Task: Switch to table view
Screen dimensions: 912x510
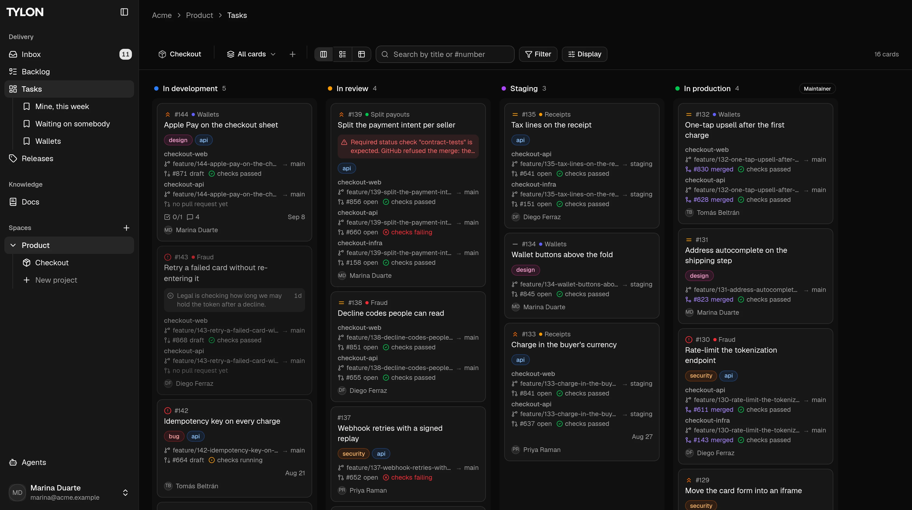Action: [362, 54]
